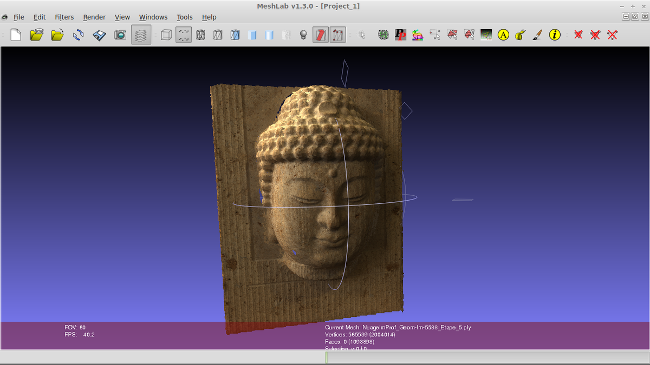Click the New Empty Project icon

pyautogui.click(x=16, y=35)
